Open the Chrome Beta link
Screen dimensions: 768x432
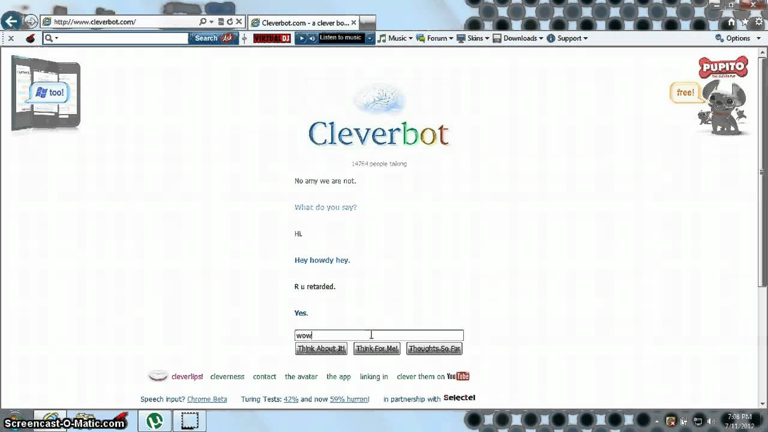pyautogui.click(x=207, y=399)
